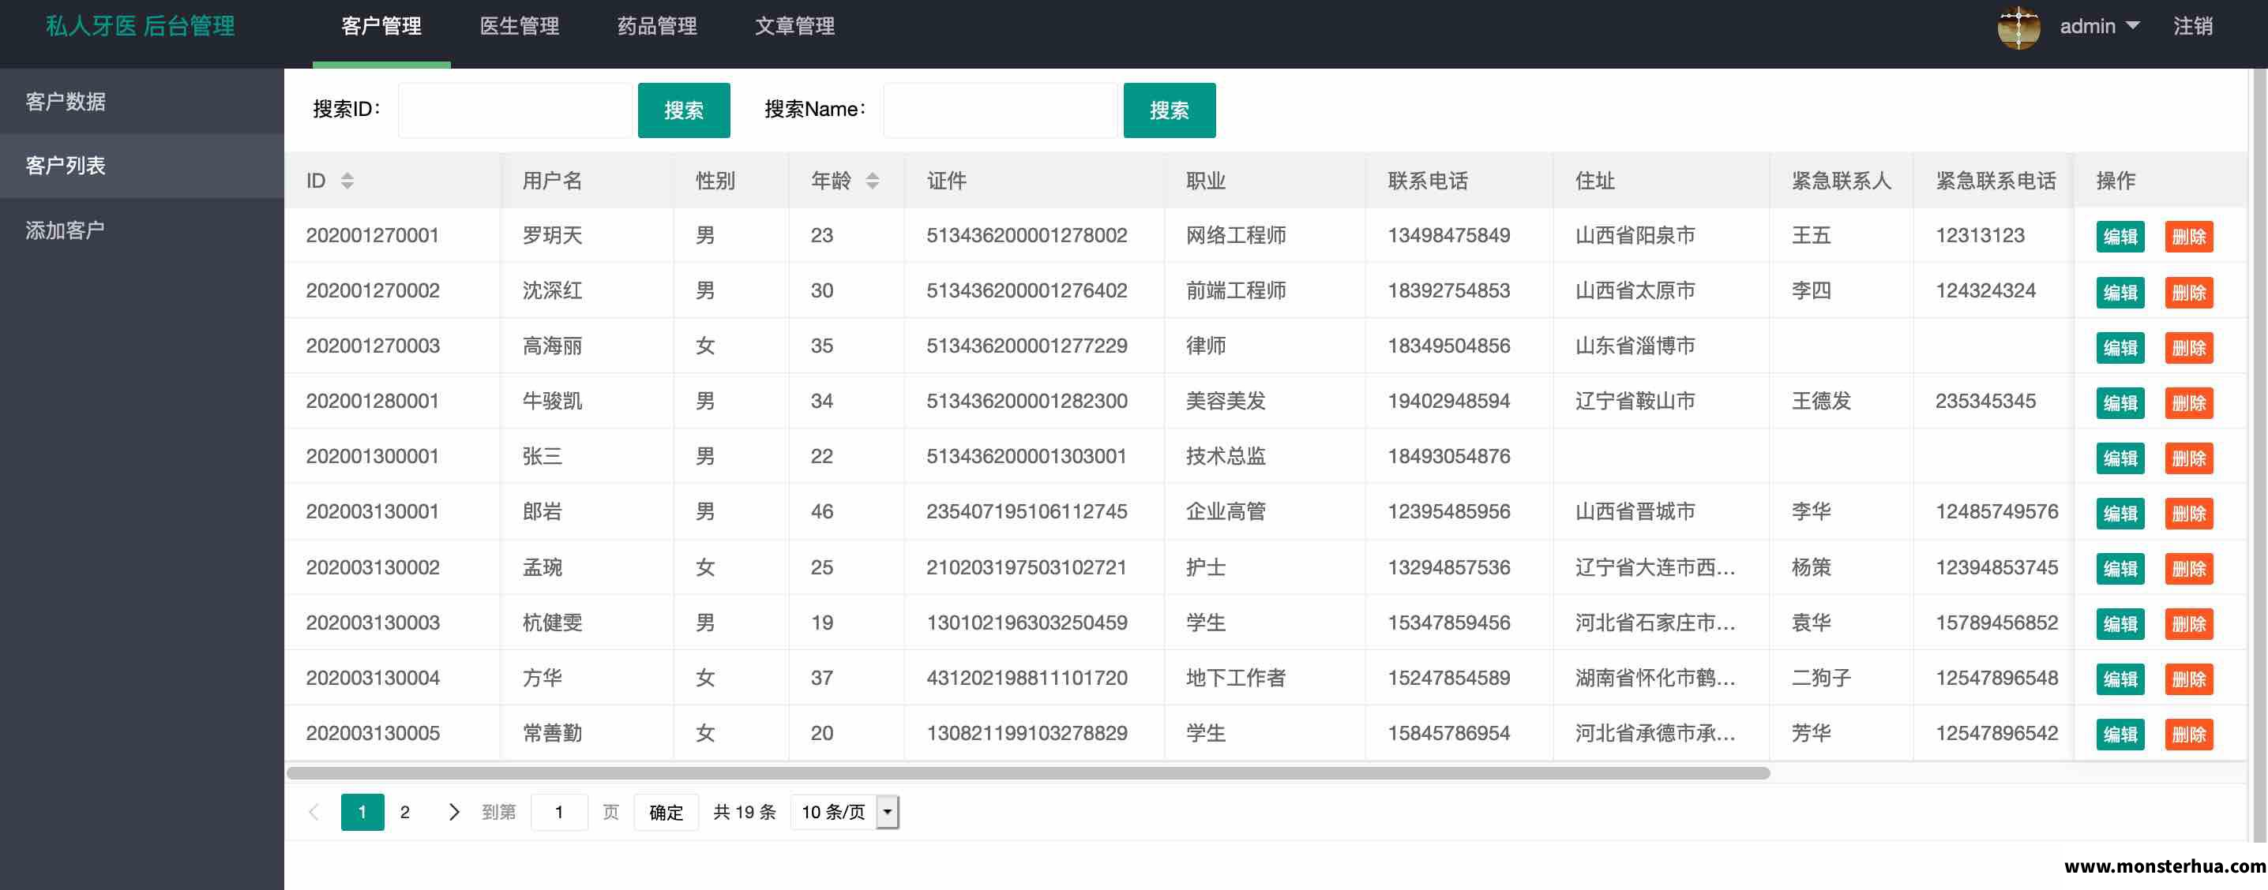2268x890 pixels.
Task: Delete customer 杭健雯 row
Action: pyautogui.click(x=2189, y=623)
